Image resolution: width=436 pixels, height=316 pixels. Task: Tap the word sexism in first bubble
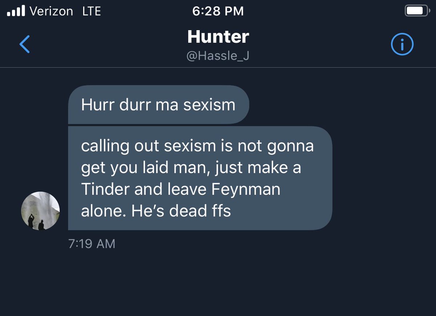coord(209,105)
